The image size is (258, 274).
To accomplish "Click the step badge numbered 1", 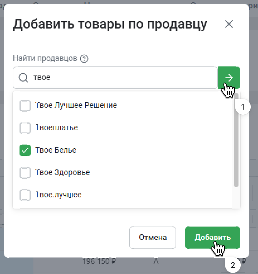I will (243, 107).
